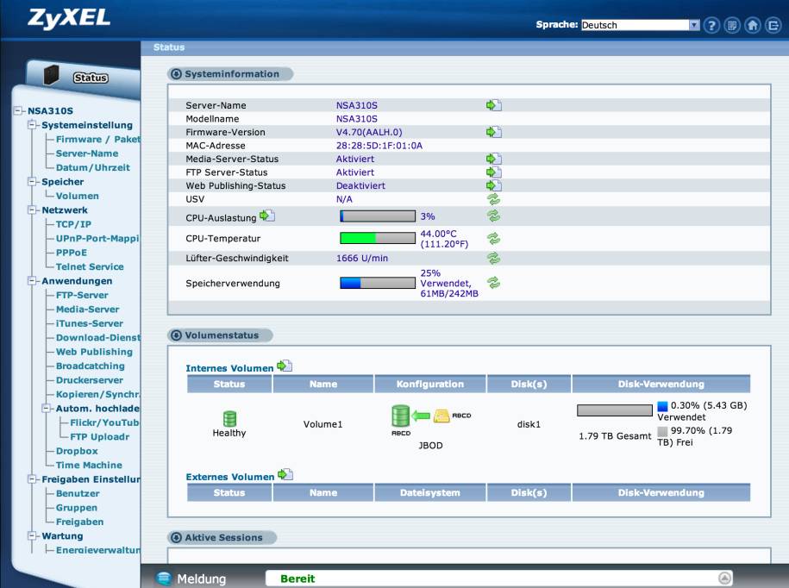789x588 pixels.
Task: Refresh the CPU-Auslastung value
Action: [493, 216]
